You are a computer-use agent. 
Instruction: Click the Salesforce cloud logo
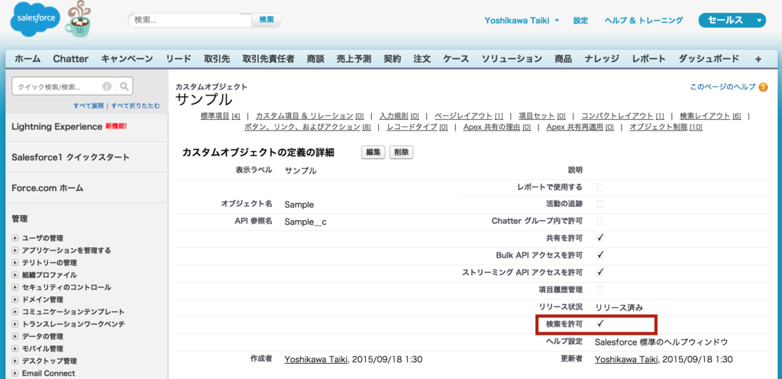(x=35, y=18)
